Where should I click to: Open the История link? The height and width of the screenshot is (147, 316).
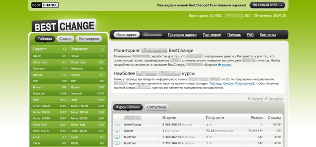coord(257,99)
